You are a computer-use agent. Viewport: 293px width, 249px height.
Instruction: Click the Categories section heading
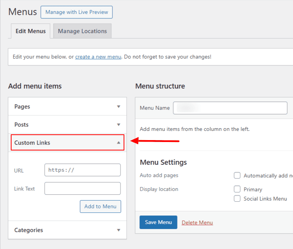coord(28,230)
